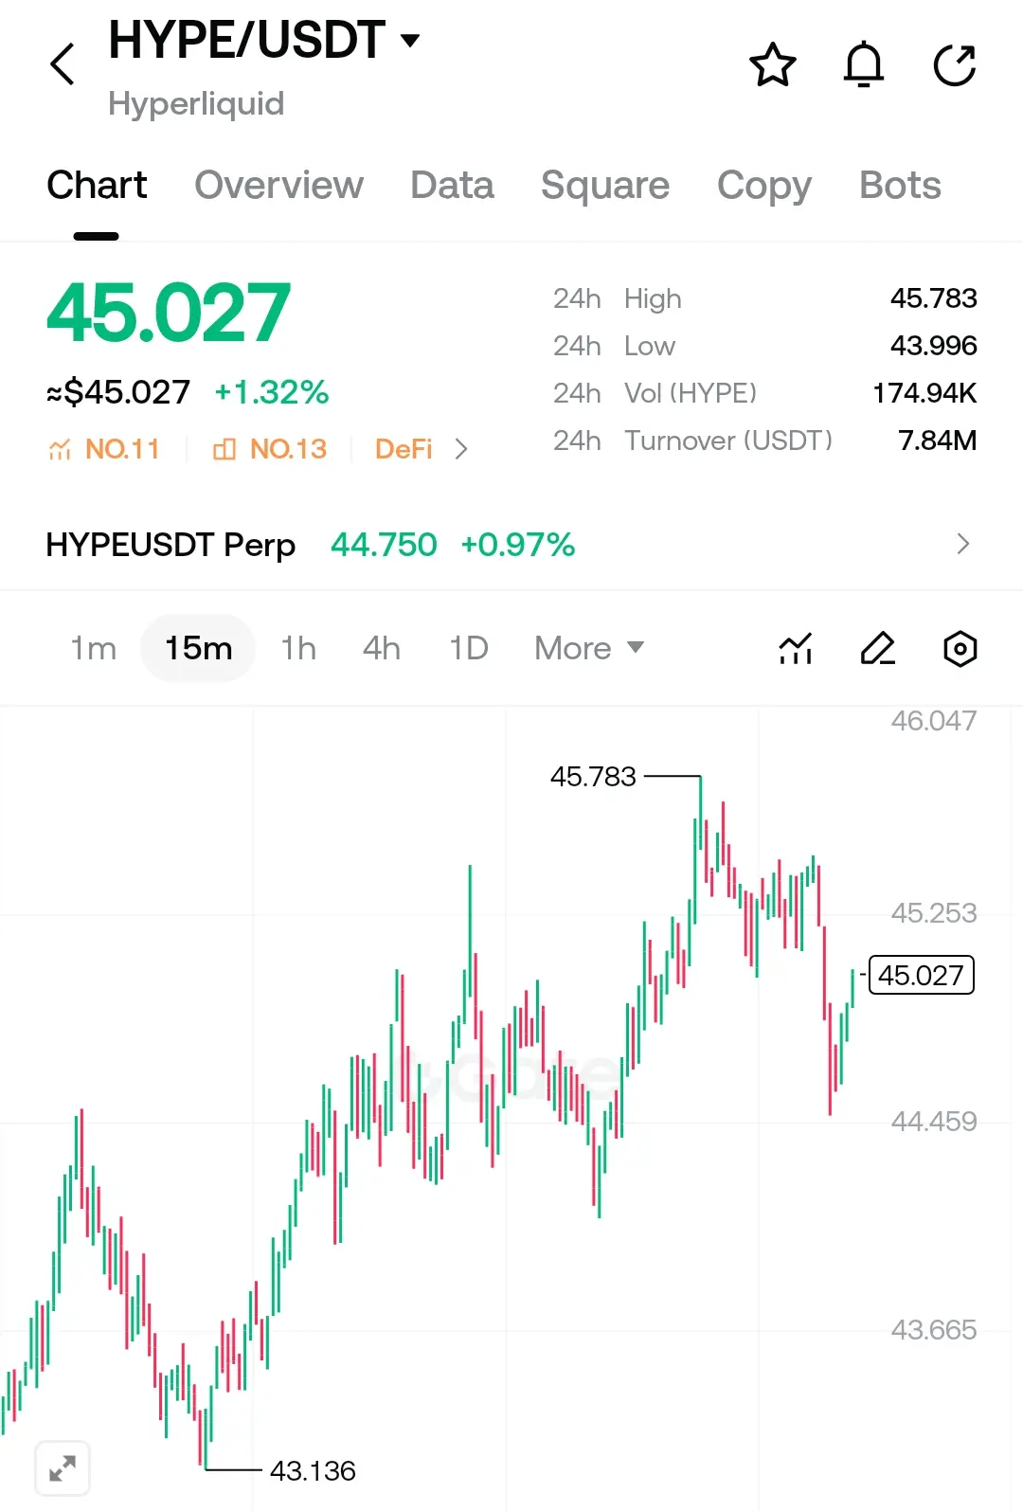Tap the 24h High value 45.783
This screenshot has width=1023, height=1511.
point(933,298)
